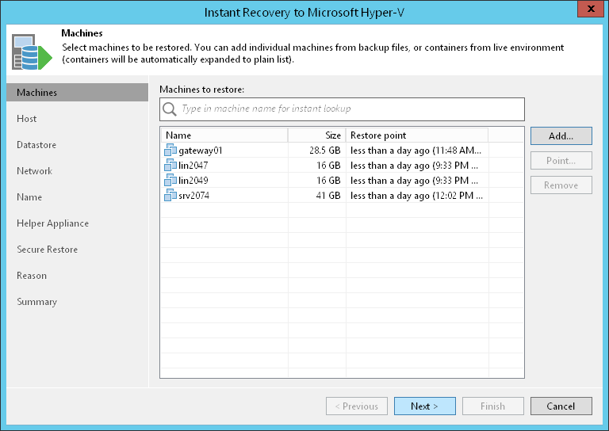Focus the machine name lookup field
This screenshot has height=431, width=609.
point(349,109)
